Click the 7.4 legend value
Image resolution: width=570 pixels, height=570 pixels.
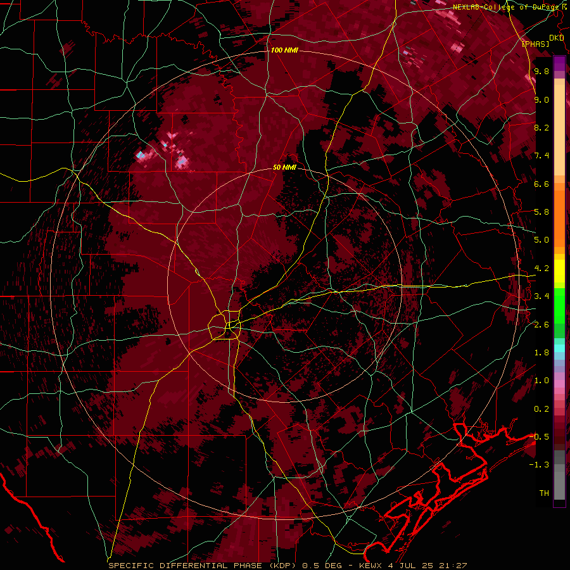pyautogui.click(x=541, y=156)
